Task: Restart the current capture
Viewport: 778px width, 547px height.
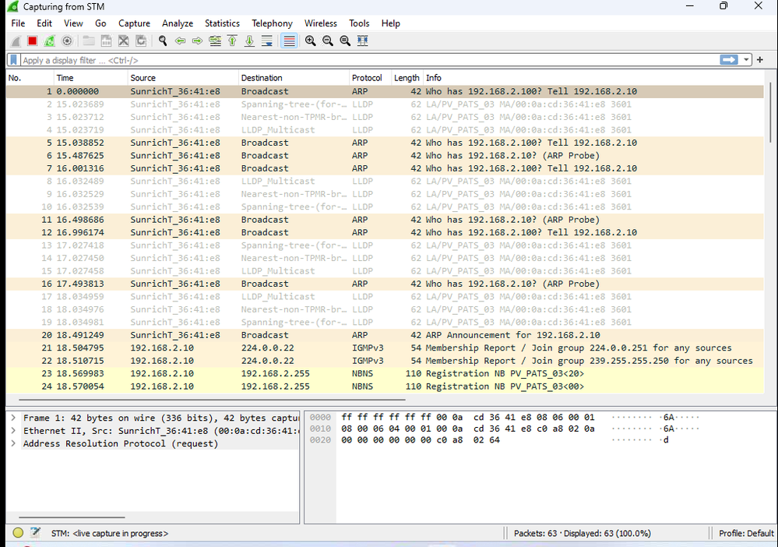Action: (50, 41)
